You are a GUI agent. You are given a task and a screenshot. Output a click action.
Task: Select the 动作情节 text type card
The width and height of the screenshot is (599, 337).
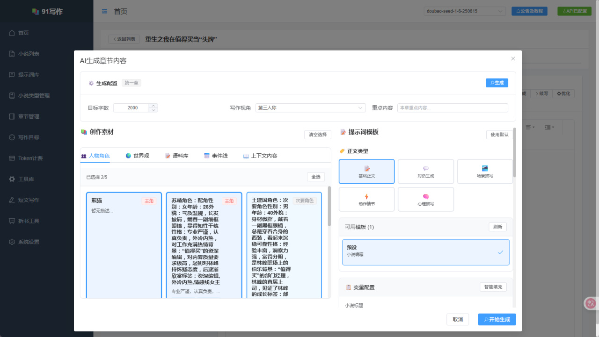pyautogui.click(x=367, y=200)
